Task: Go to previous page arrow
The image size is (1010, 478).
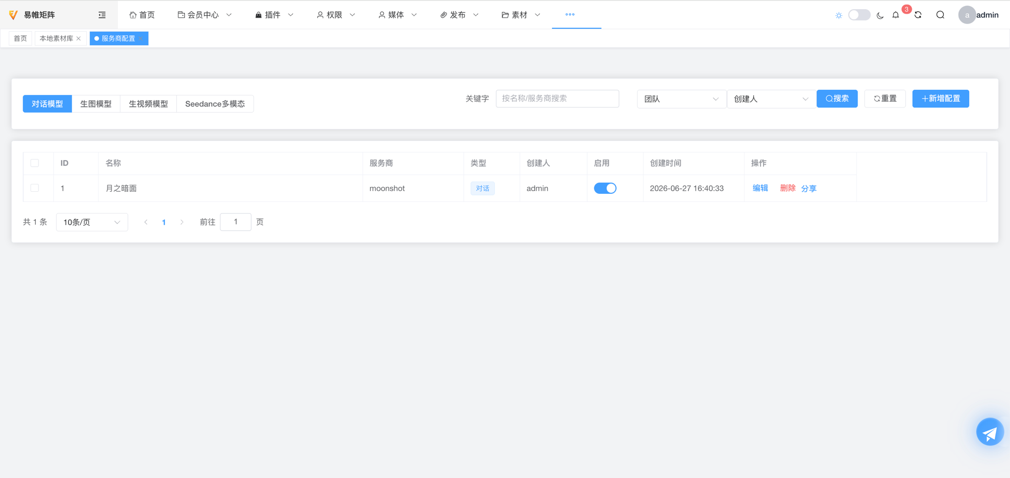Action: (146, 222)
